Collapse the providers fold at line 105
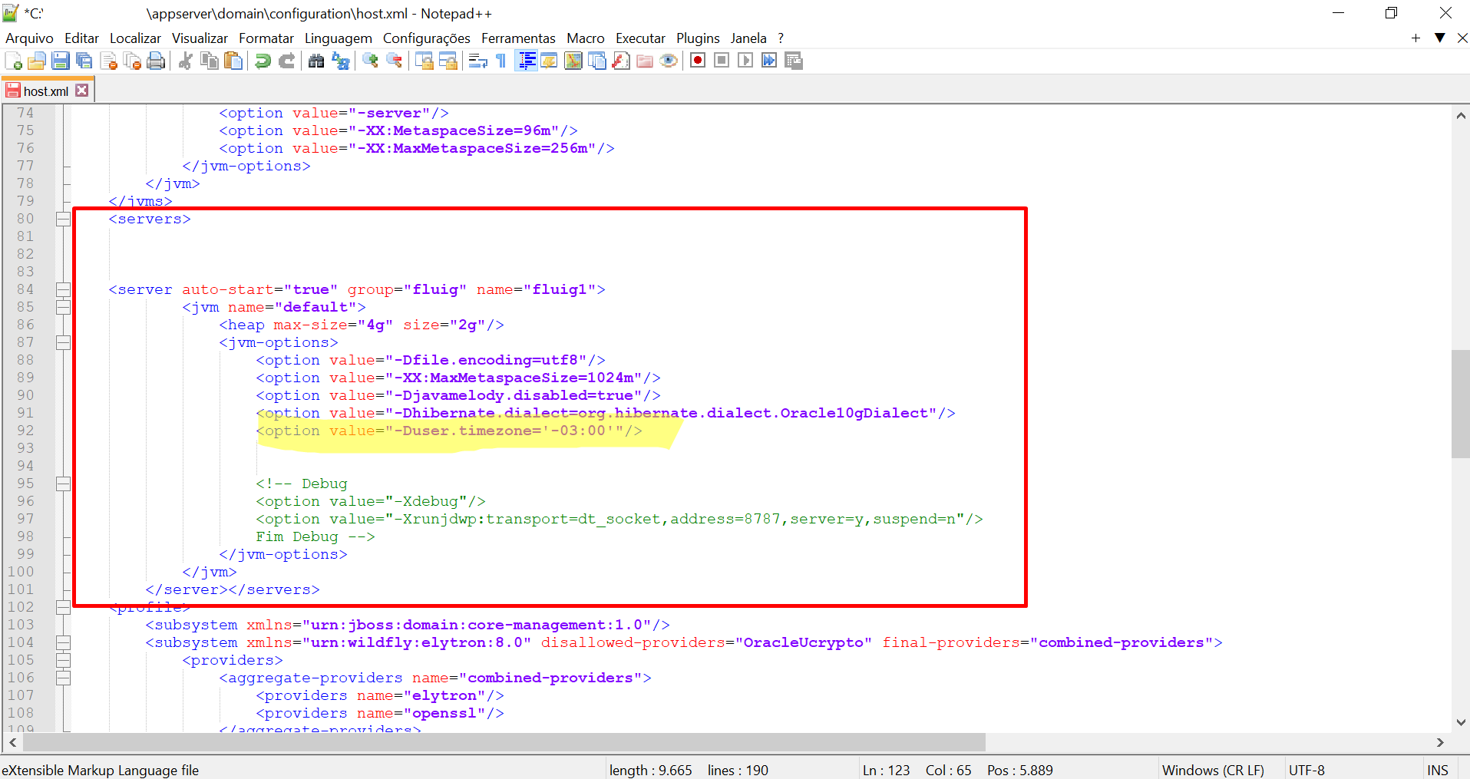 tap(63, 660)
